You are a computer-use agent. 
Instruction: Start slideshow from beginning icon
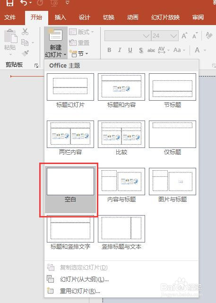(54, 3)
